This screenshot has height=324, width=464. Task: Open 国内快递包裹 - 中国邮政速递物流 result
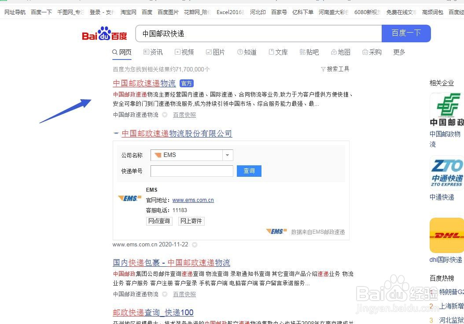(171, 263)
